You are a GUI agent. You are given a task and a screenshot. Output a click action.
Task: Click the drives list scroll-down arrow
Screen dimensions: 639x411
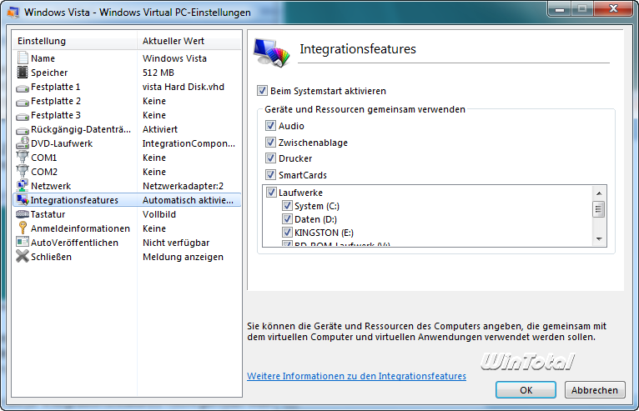tap(599, 239)
